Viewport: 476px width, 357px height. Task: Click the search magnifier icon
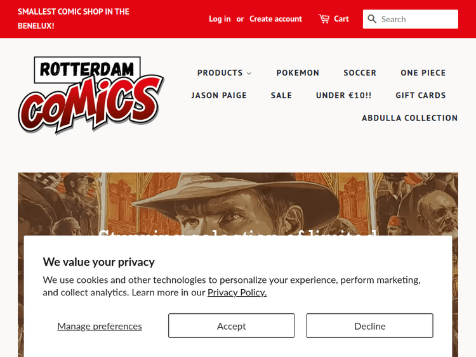tap(372, 19)
